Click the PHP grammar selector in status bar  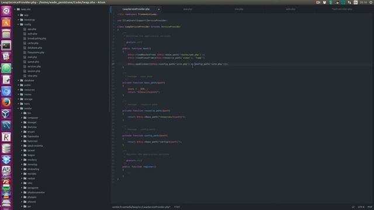[x=370, y=207]
